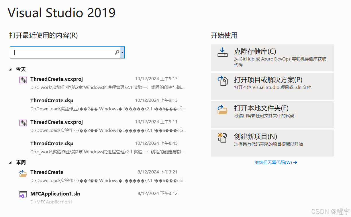Image resolution: width=351 pixels, height=217 pixels.
Task: Open 克隆存储库(C) option
Action: pyautogui.click(x=272, y=58)
